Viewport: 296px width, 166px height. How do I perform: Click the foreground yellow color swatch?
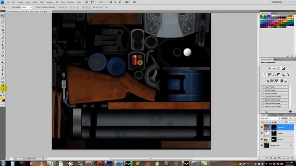[2, 99]
